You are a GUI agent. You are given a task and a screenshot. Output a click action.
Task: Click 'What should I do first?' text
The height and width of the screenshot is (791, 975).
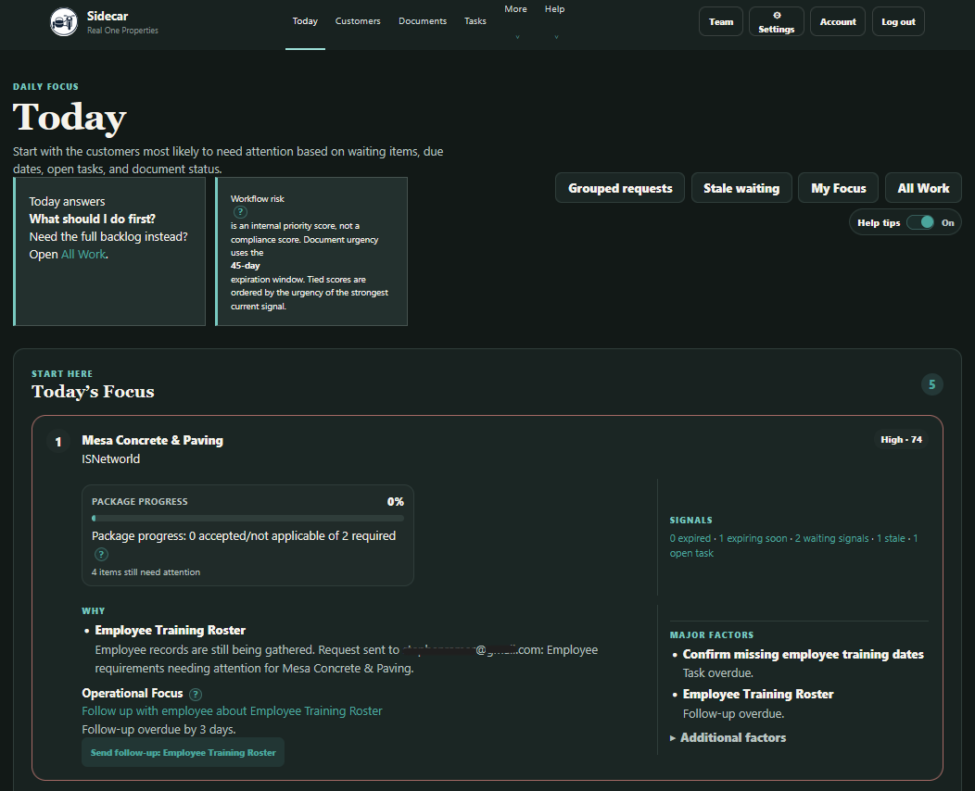[x=92, y=219]
